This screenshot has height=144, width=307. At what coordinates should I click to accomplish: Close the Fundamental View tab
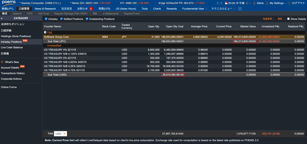tap(206, 9)
